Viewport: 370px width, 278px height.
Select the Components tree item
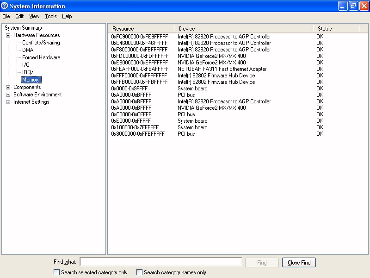click(27, 87)
